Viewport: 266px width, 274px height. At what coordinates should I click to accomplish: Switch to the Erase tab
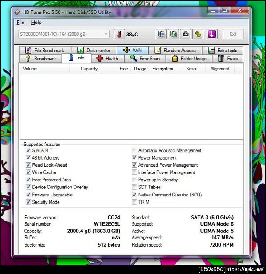pyautogui.click(x=228, y=59)
